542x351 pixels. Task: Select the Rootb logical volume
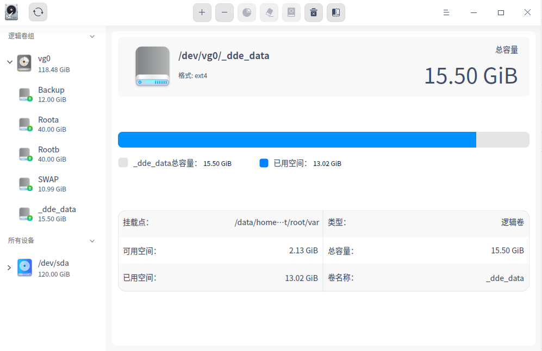[53, 154]
